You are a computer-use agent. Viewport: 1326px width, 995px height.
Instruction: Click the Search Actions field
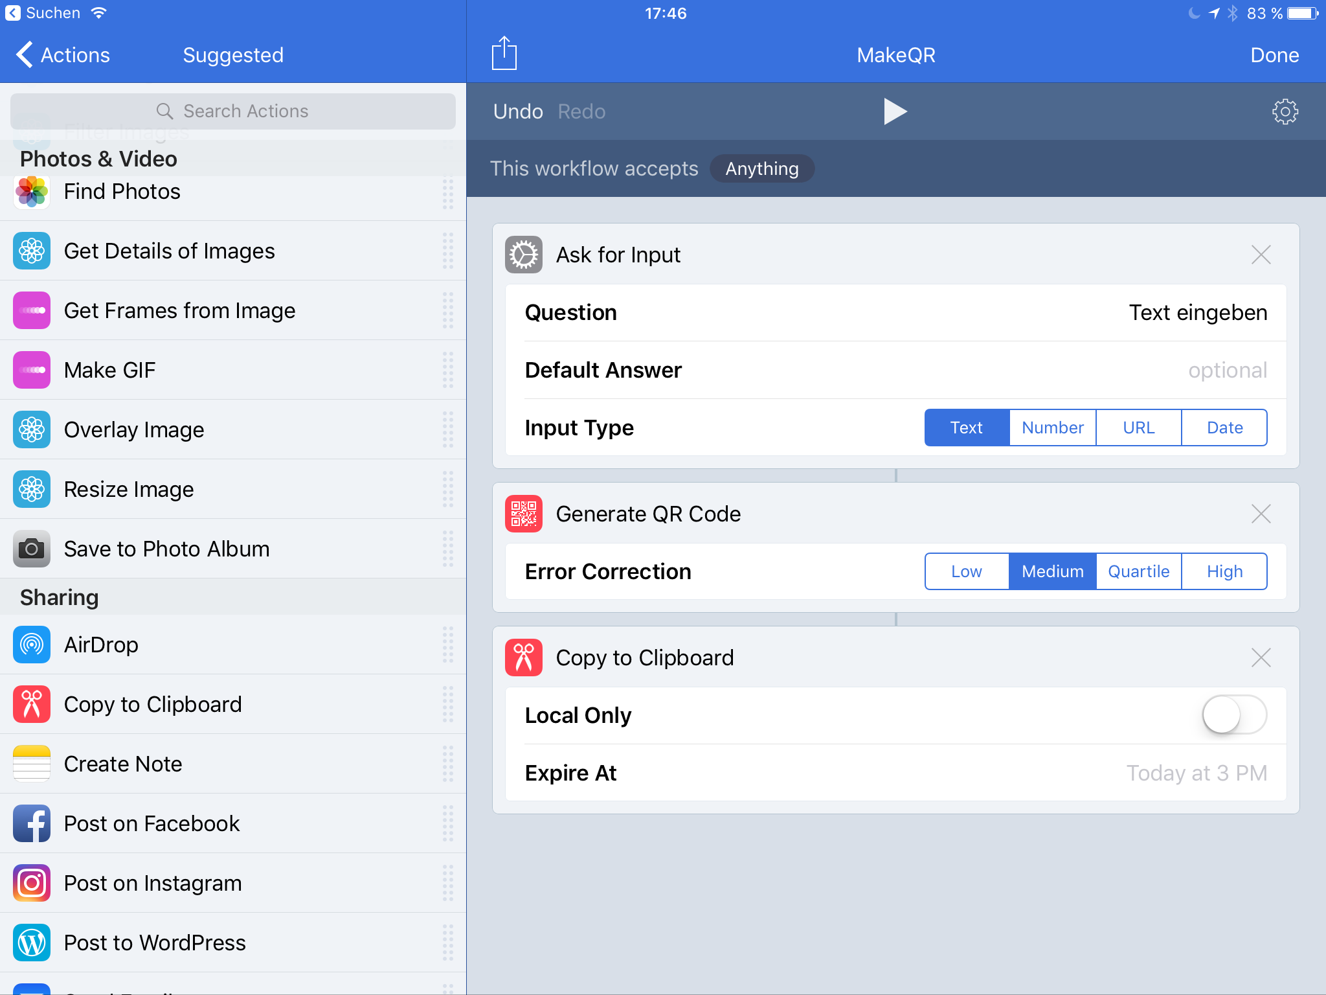(233, 111)
